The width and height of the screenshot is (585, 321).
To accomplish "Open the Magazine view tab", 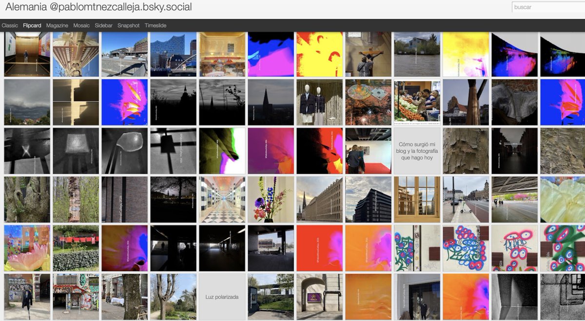I will coord(57,25).
